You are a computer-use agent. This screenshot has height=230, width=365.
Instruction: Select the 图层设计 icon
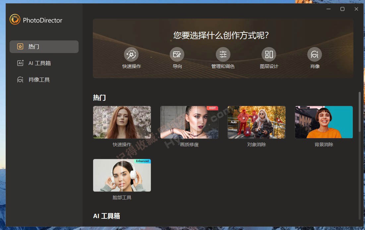pyautogui.click(x=269, y=54)
